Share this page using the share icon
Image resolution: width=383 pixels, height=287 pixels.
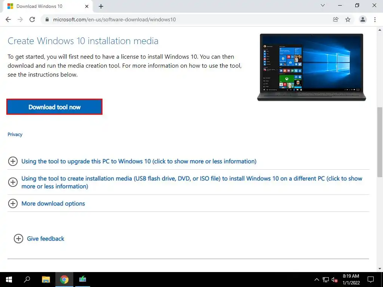336,19
